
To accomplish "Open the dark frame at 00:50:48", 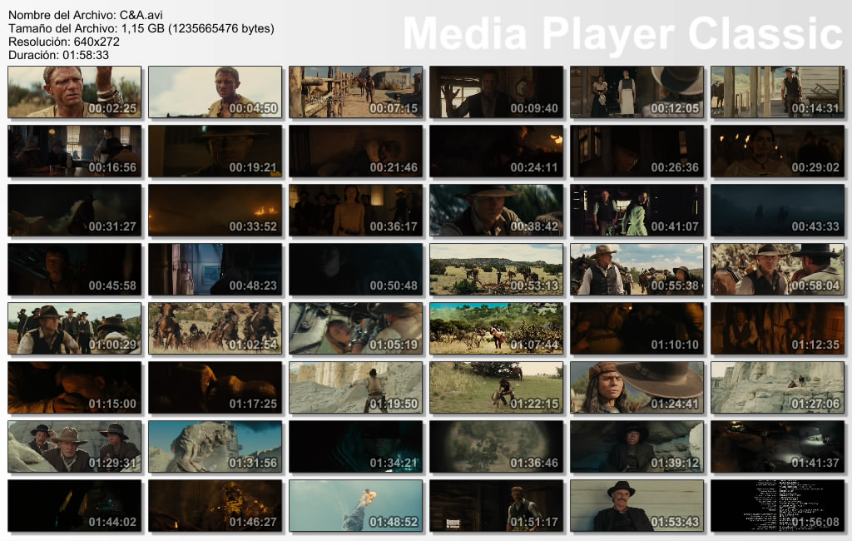I will pyautogui.click(x=356, y=269).
